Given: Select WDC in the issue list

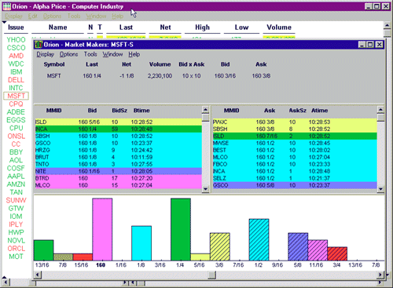Looking at the screenshot, I should click(16, 64).
